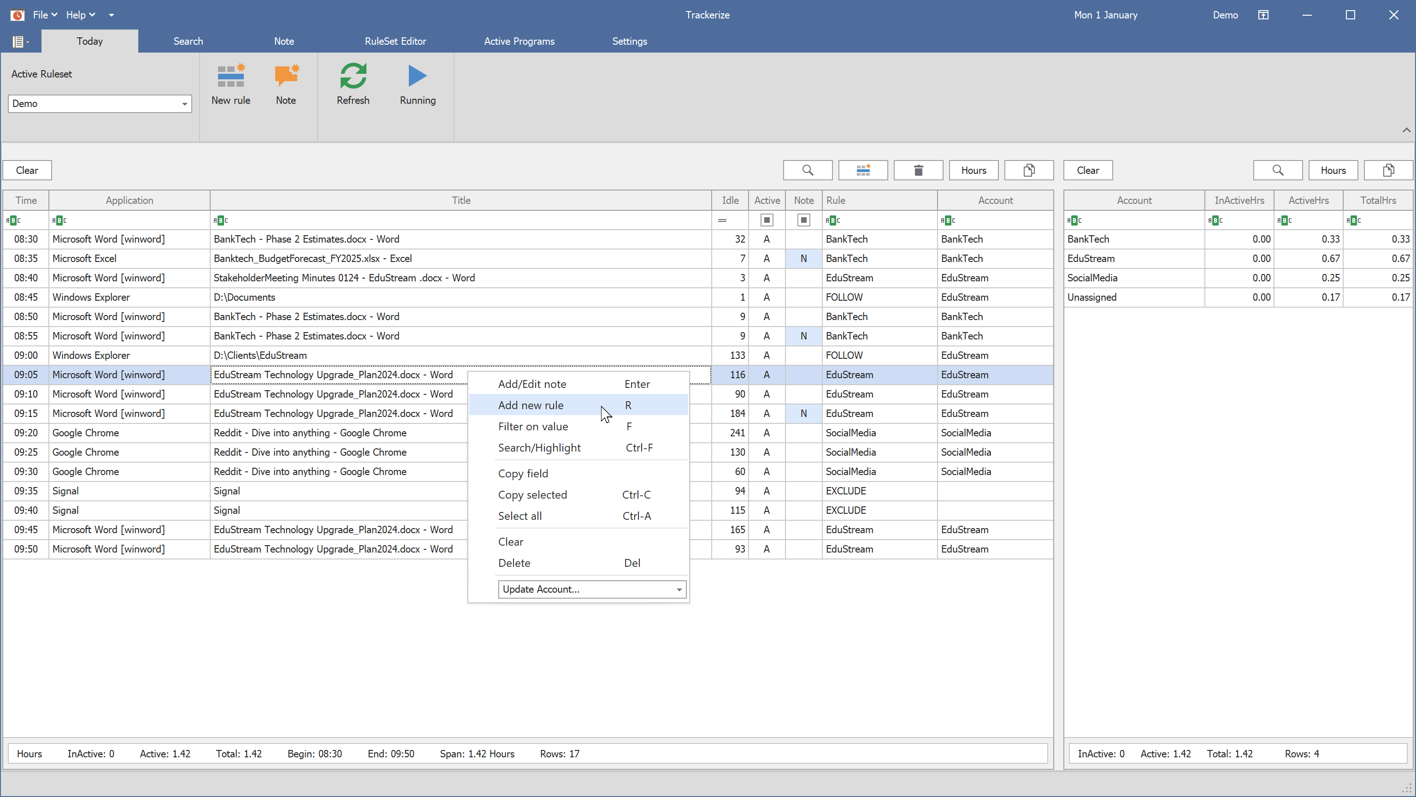Click the Time column filter ABC icon

13,220
